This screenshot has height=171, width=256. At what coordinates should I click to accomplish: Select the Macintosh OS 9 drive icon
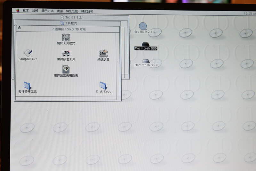click(x=146, y=61)
